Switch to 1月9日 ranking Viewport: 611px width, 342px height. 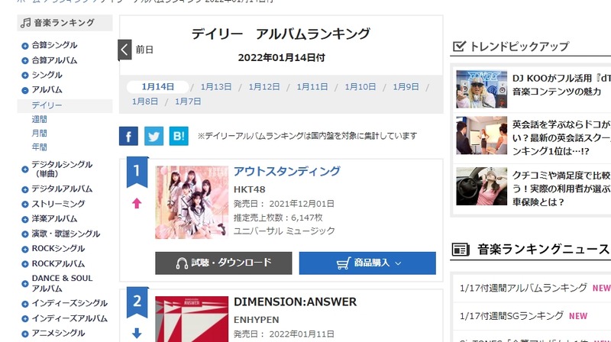406,87
